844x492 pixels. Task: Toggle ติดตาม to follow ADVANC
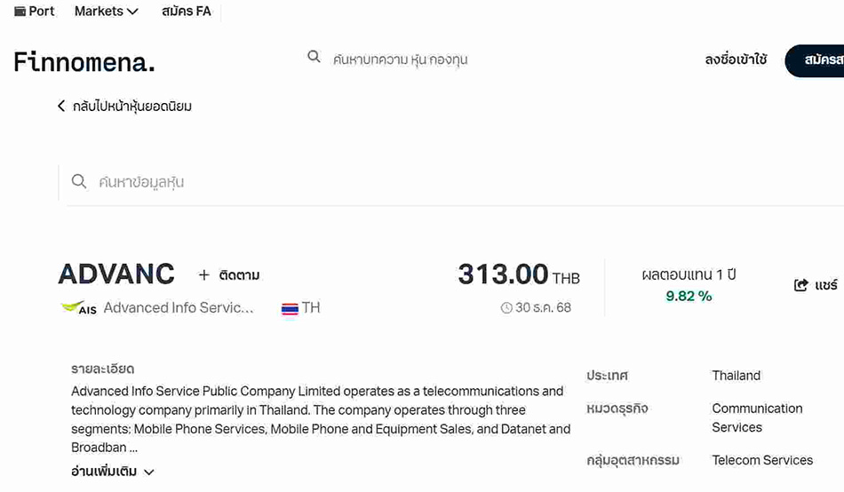[239, 275]
